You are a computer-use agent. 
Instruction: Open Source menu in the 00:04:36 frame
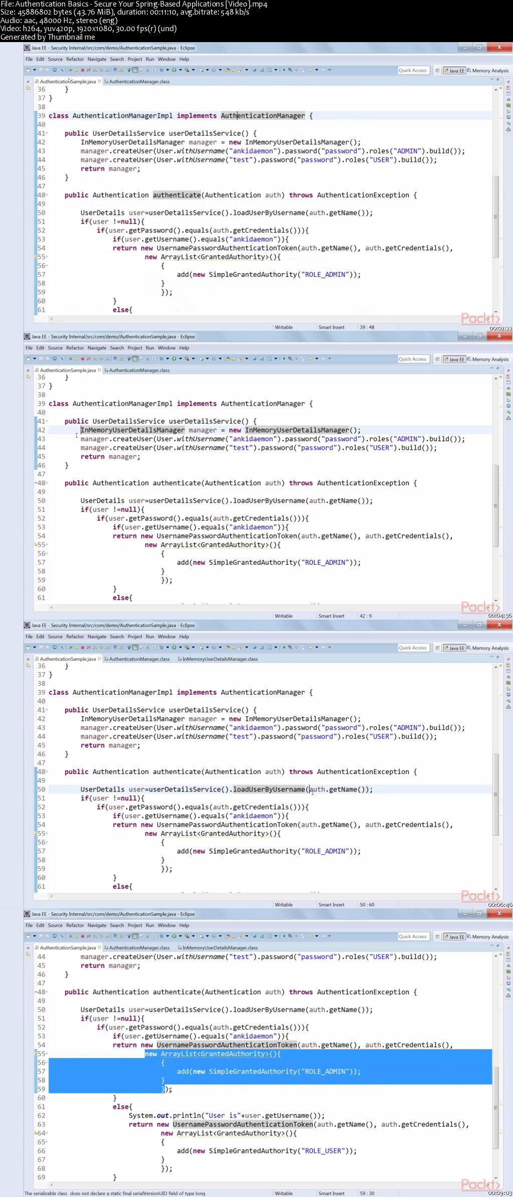(55, 348)
